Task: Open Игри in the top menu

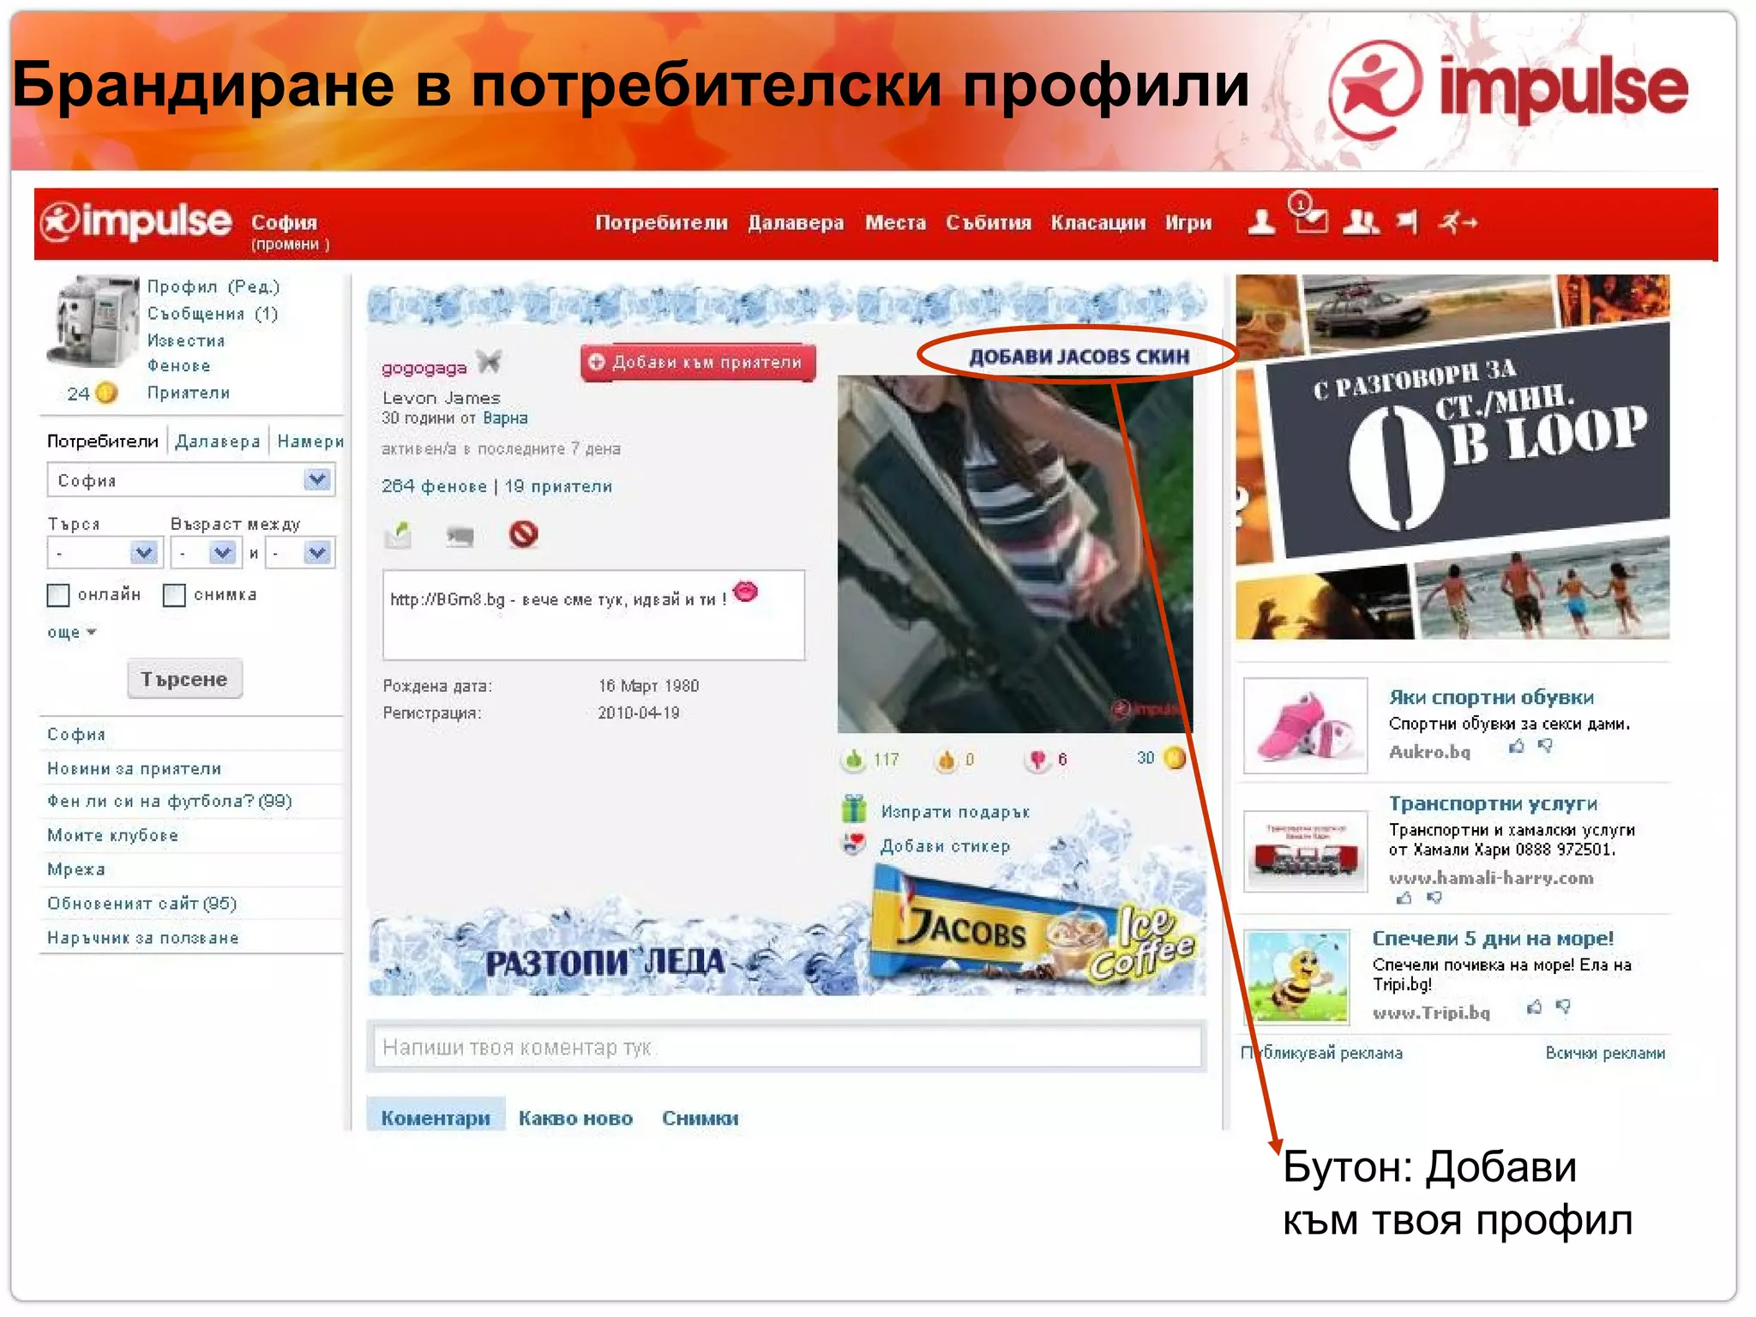Action: (x=1188, y=223)
